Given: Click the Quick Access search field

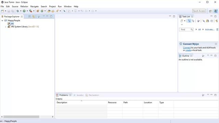Looking at the screenshot, I should click(199, 11).
